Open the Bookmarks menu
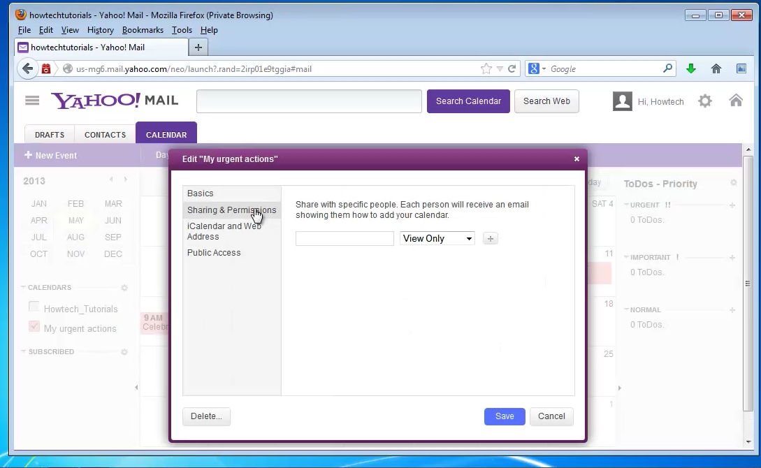The image size is (761, 468). point(143,30)
